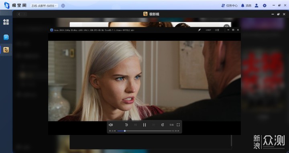Open the player settings menu
This screenshot has height=153, width=289.
tap(217, 30)
